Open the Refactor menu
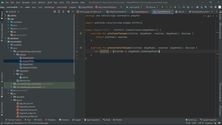The width and height of the screenshot is (222, 125). 42,2
